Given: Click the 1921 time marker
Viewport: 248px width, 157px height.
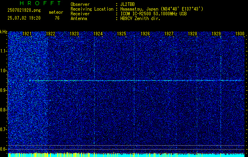Looking at the screenshot, I should point(27,34).
